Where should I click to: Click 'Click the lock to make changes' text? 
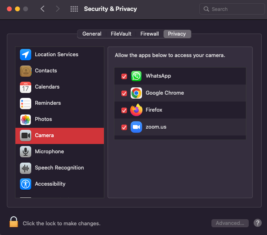tap(62, 223)
